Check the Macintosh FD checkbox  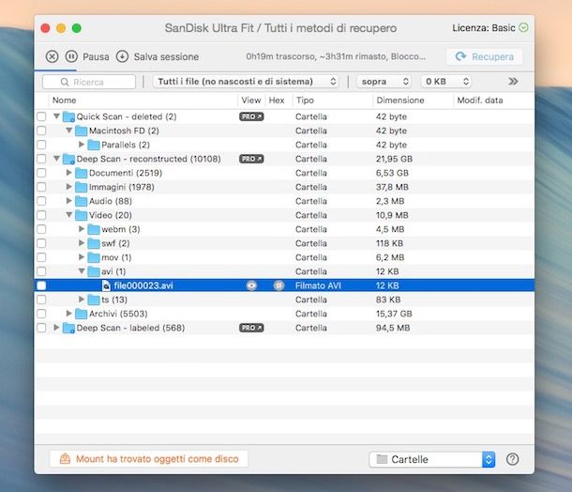(41, 131)
